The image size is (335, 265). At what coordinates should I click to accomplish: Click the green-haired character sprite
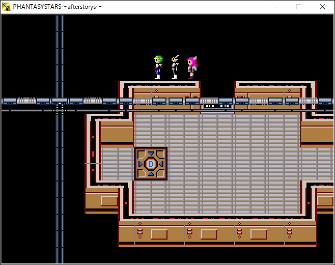[159, 67]
